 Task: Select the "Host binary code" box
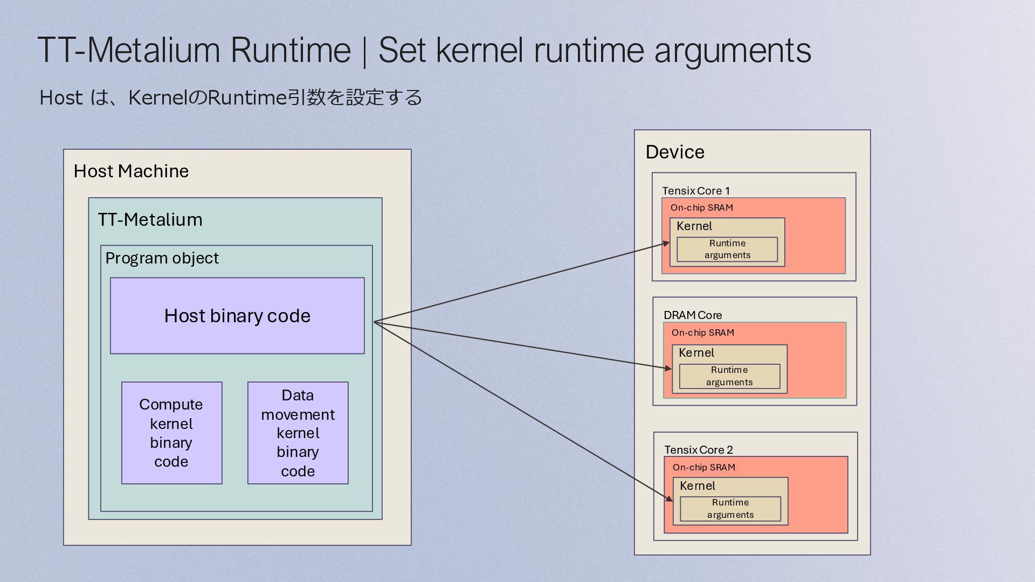pyautogui.click(x=237, y=316)
